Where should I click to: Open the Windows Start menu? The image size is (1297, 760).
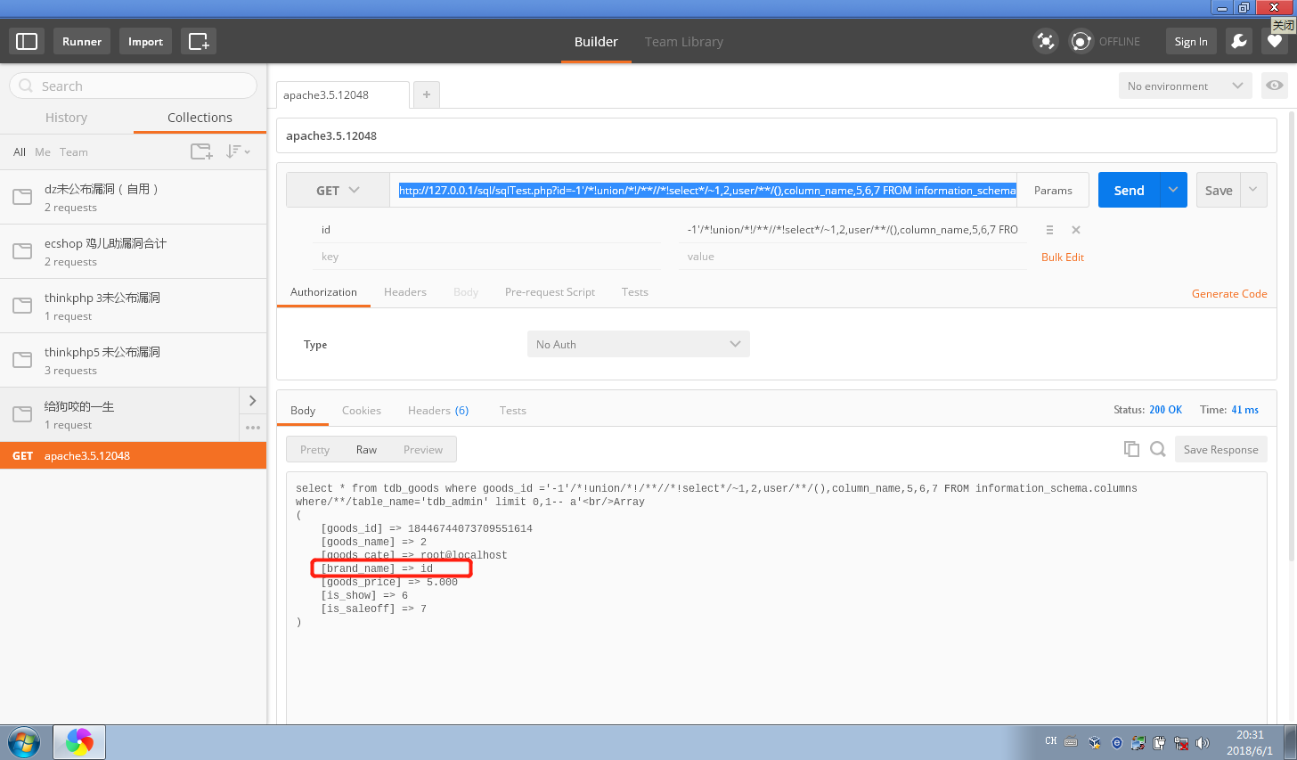(x=24, y=742)
